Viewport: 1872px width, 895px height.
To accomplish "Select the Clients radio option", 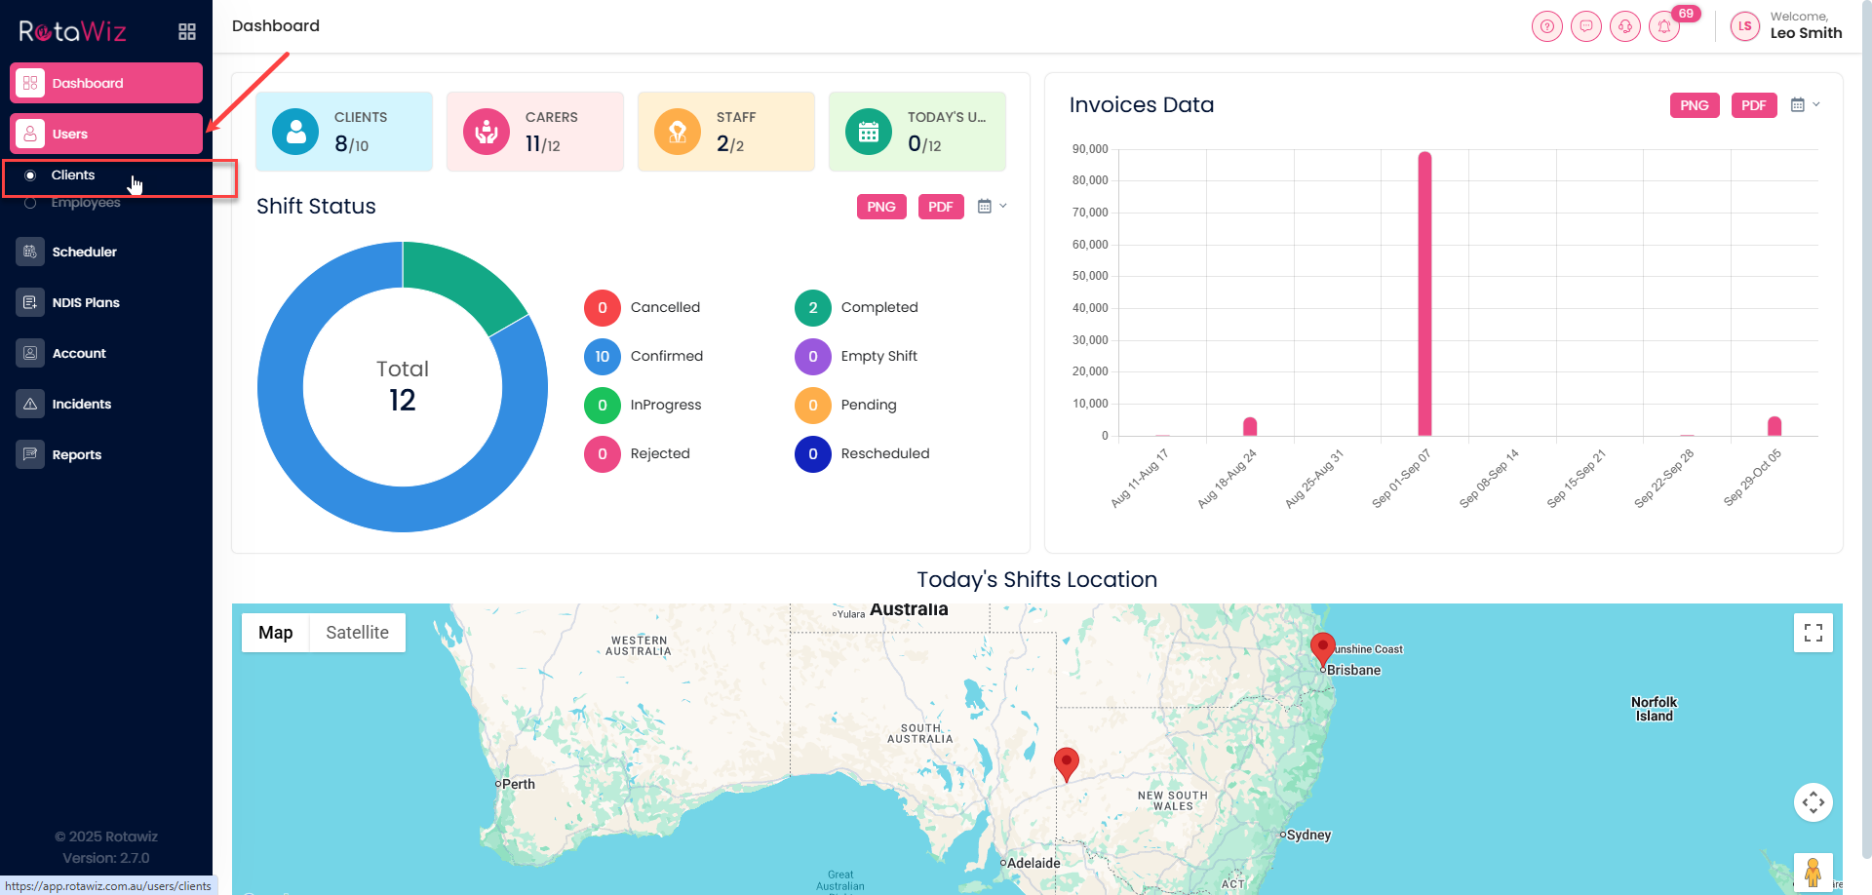I will (30, 175).
